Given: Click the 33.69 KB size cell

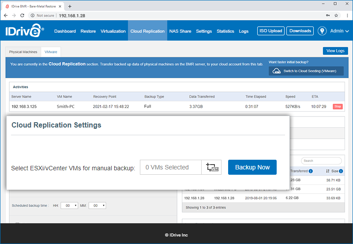Looking at the screenshot, I should coord(333,198).
